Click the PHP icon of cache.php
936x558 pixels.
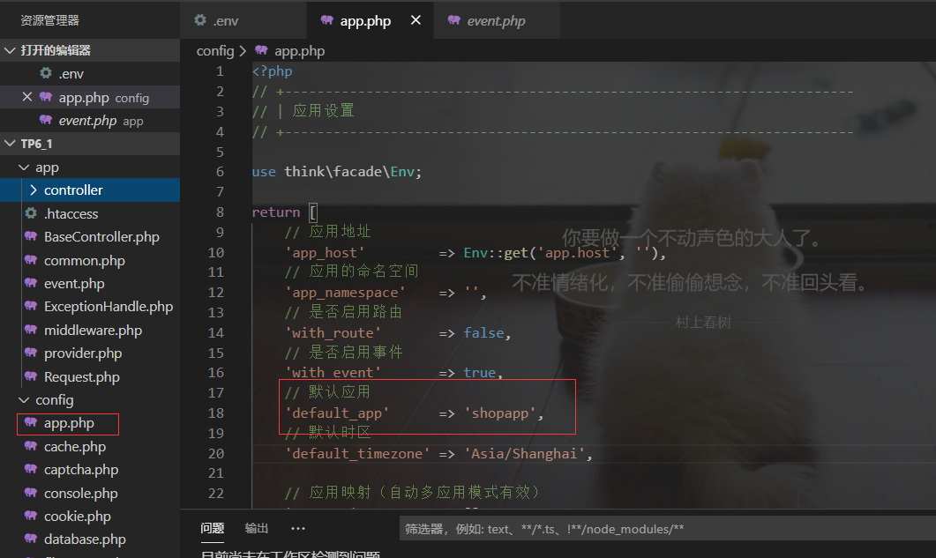(31, 446)
